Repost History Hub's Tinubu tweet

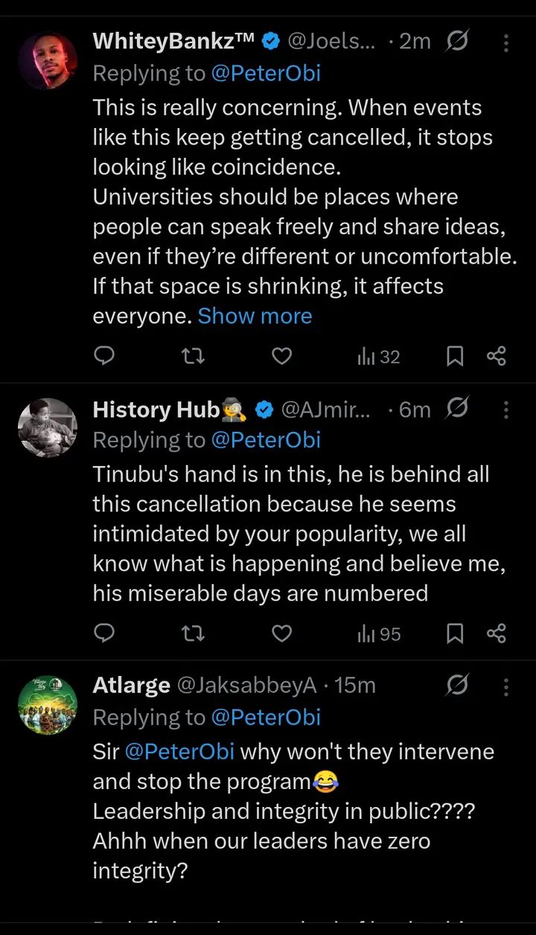pos(194,634)
